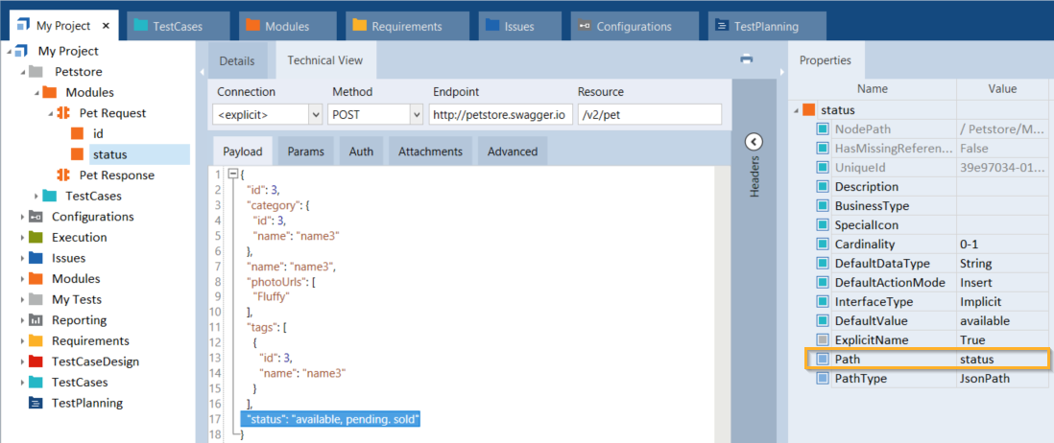Collapse left panel with splitter arrow
The image size is (1054, 443).
(202, 73)
